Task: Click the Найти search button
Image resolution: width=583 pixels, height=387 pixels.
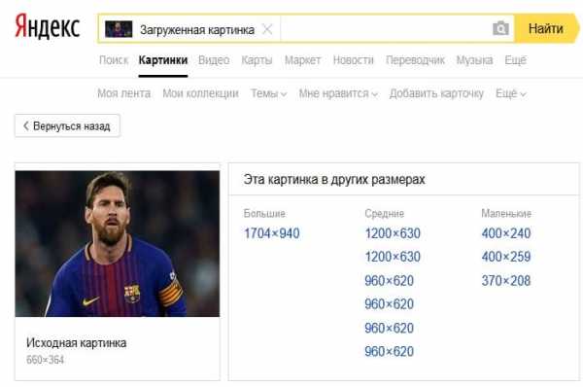Action: click(546, 28)
